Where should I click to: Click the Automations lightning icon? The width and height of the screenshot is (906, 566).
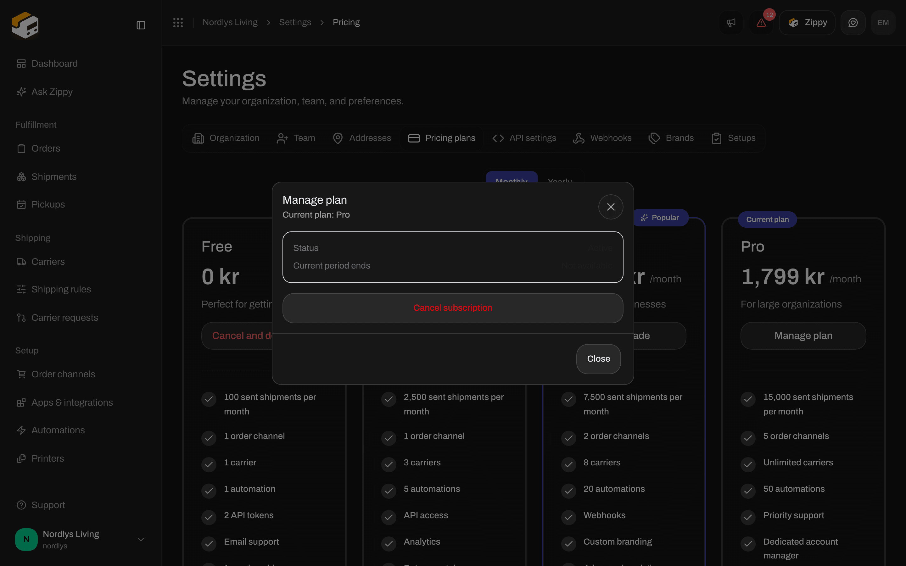coord(21,430)
